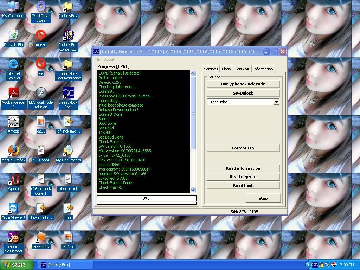Select the Yahoo! Messenger desktop icon
360x270 pixels.
pos(13,243)
